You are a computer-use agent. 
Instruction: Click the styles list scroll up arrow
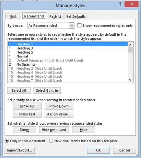click(x=130, y=45)
